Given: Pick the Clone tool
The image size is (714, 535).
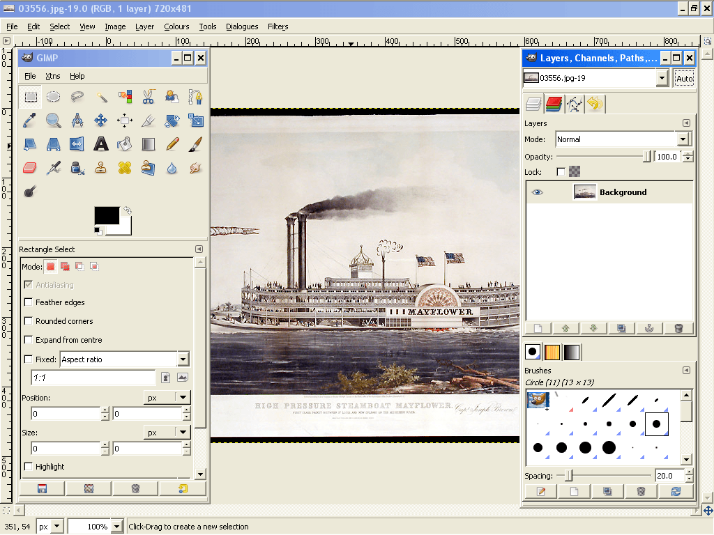Looking at the screenshot, I should 101,167.
